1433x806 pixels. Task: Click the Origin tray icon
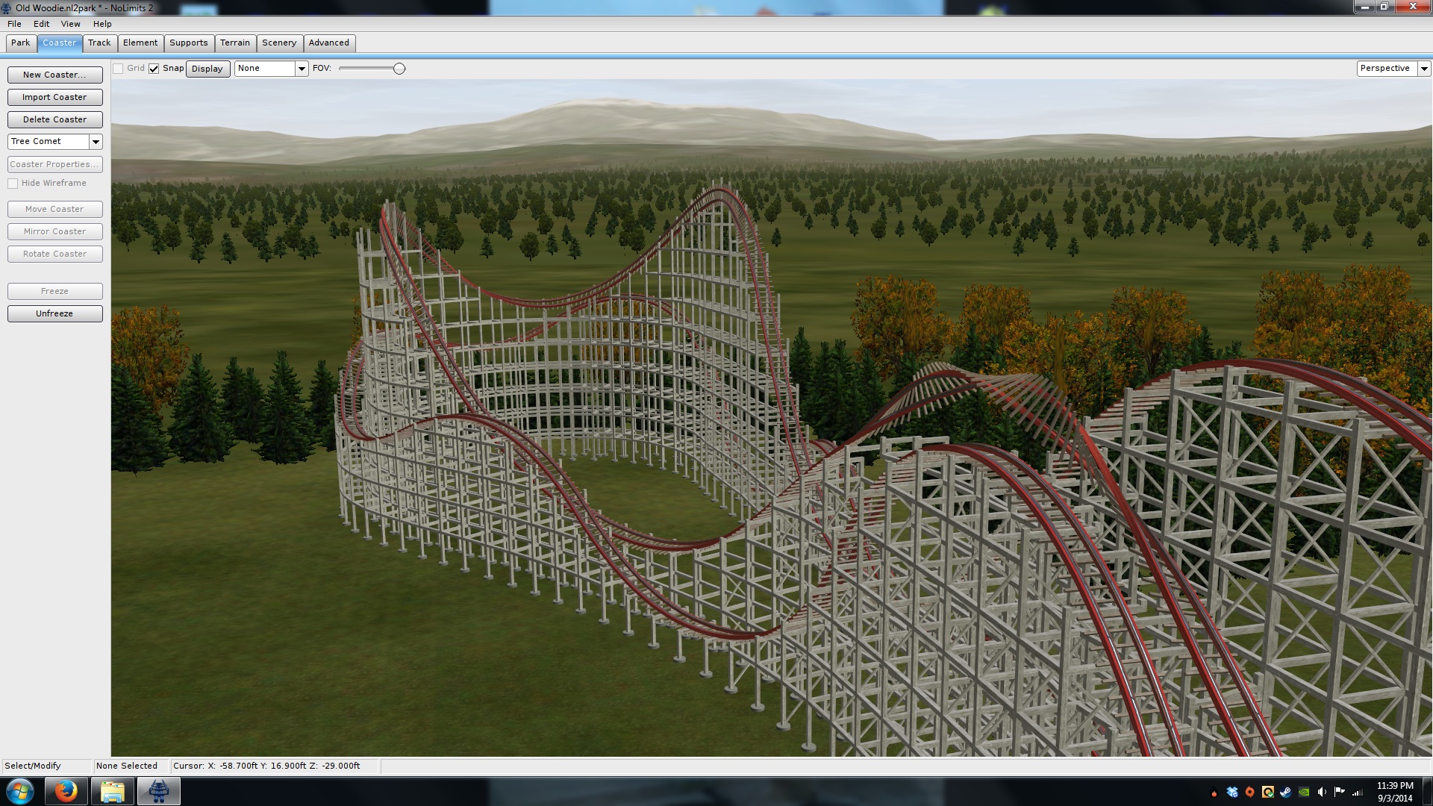coord(1250,792)
